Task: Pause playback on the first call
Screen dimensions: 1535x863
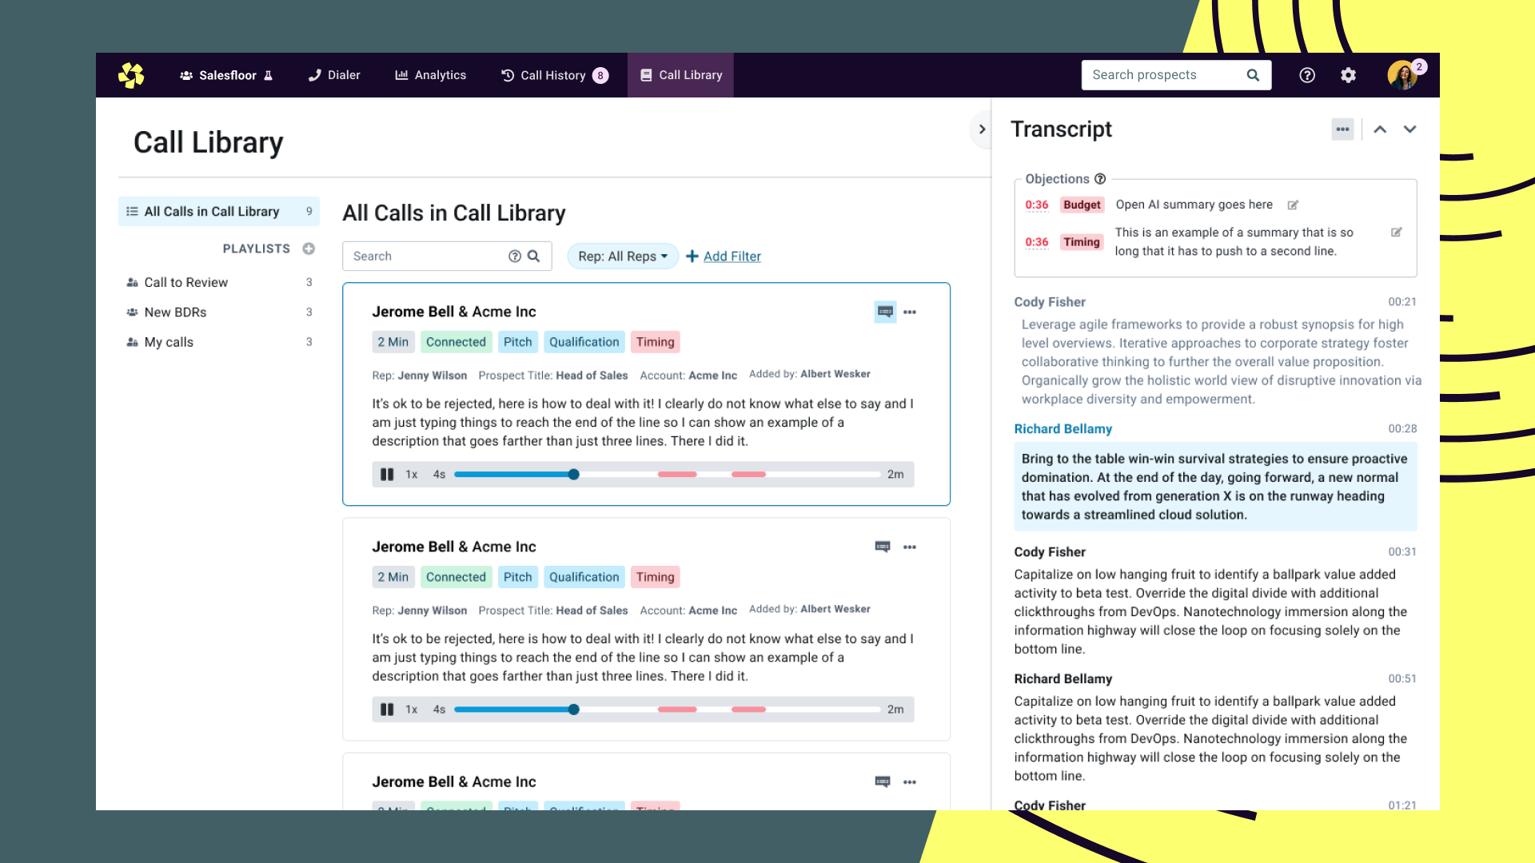Action: 387,475
